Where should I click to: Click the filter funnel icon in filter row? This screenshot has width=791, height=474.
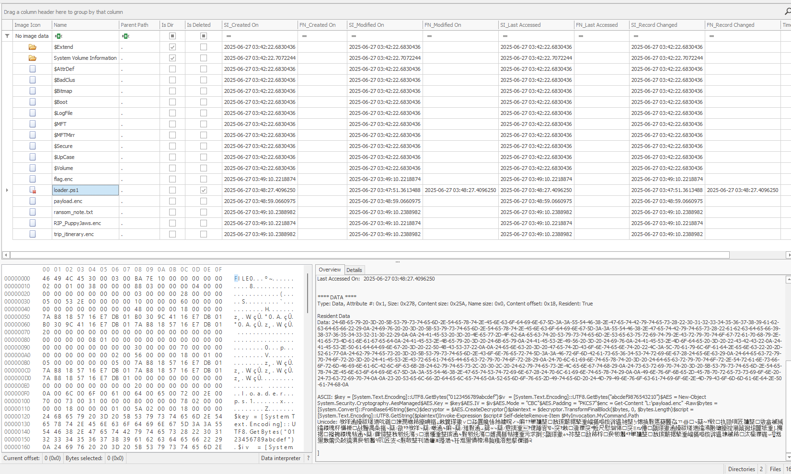pos(7,36)
